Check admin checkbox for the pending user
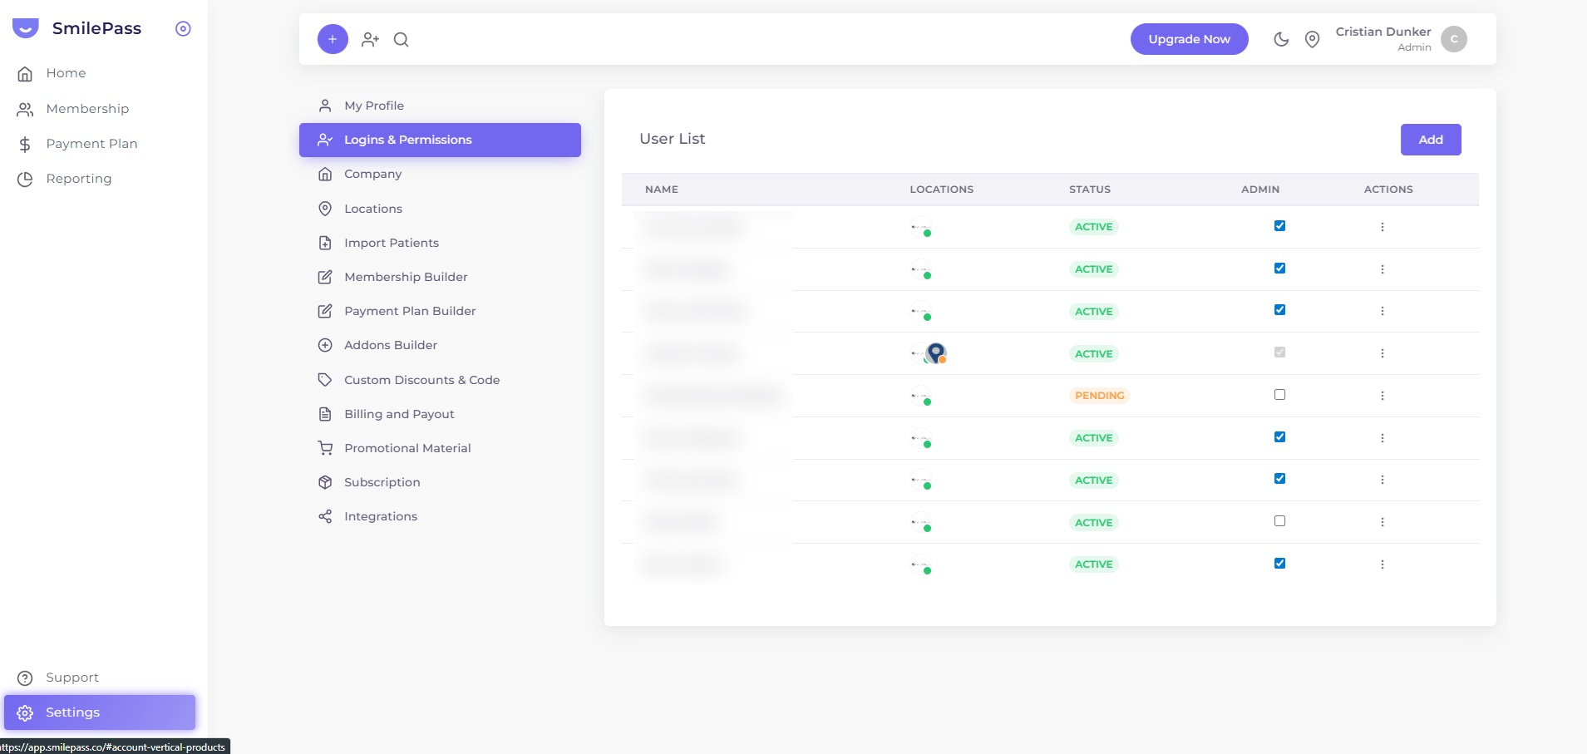This screenshot has width=1587, height=754. 1280,395
